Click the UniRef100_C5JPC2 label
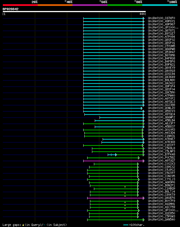 161,170
